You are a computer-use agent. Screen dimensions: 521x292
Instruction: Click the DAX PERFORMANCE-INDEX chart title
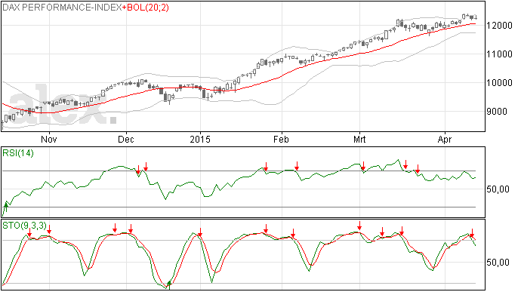point(62,8)
